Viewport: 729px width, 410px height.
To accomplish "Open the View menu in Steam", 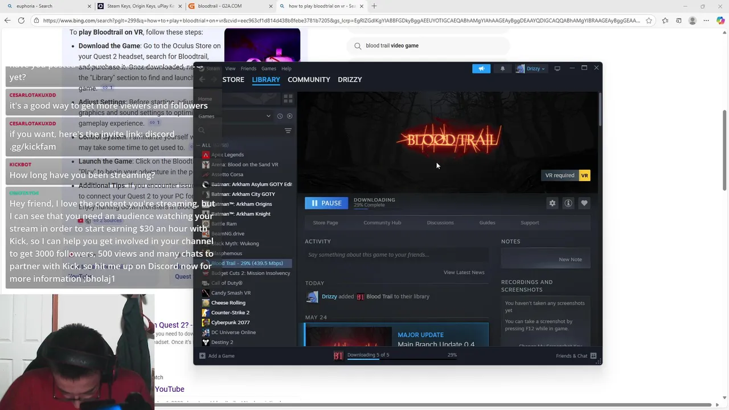I will point(230,68).
